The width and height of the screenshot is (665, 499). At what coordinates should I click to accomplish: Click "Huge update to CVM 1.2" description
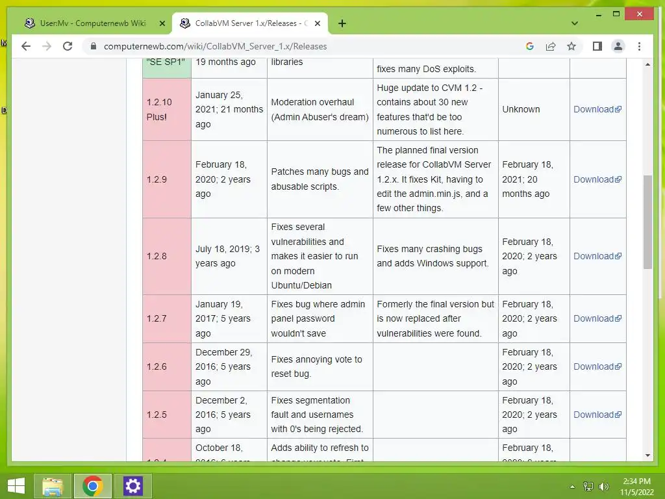[x=436, y=109]
